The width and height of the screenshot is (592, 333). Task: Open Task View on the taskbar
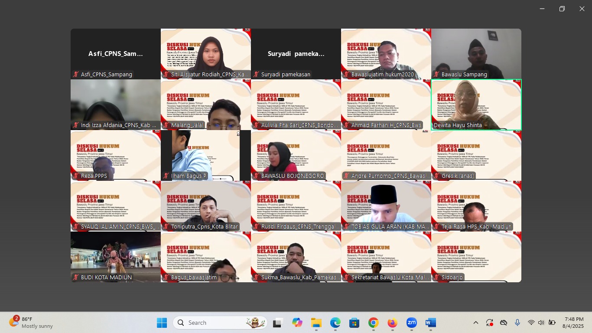click(x=277, y=323)
